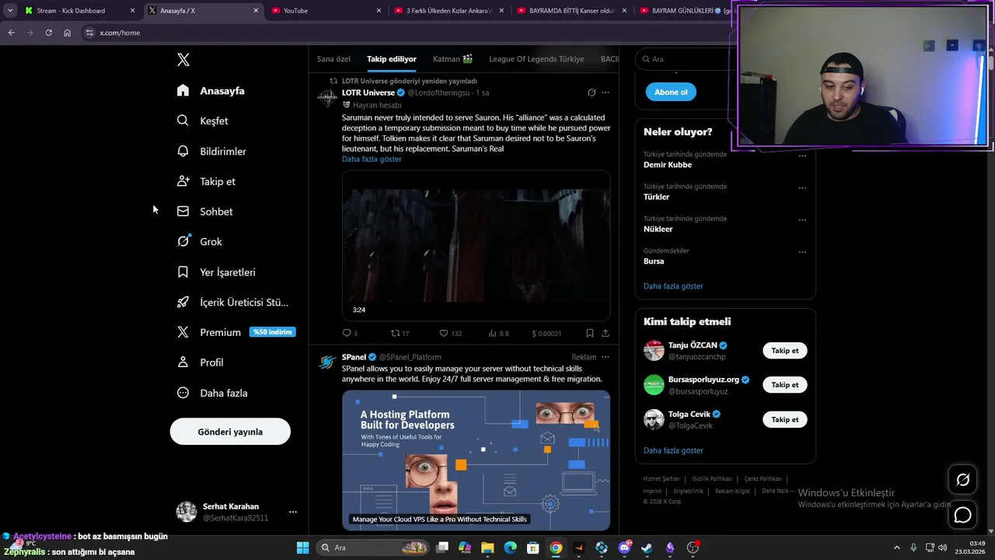
Task: Open Steam from taskbar
Action: [x=647, y=548]
